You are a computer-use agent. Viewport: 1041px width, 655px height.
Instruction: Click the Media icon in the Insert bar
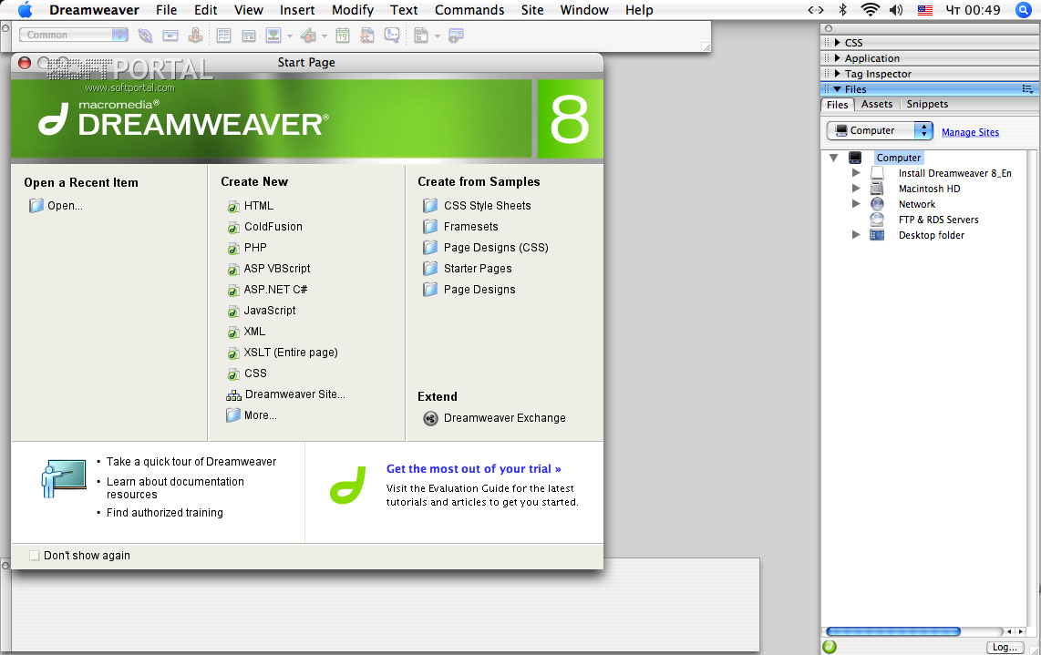point(308,36)
